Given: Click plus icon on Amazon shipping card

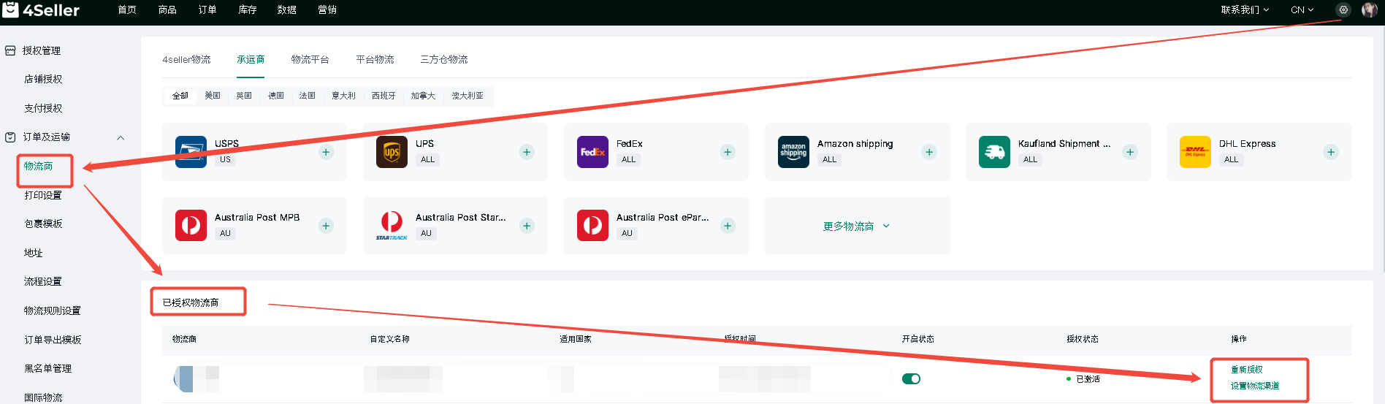Looking at the screenshot, I should (x=929, y=152).
